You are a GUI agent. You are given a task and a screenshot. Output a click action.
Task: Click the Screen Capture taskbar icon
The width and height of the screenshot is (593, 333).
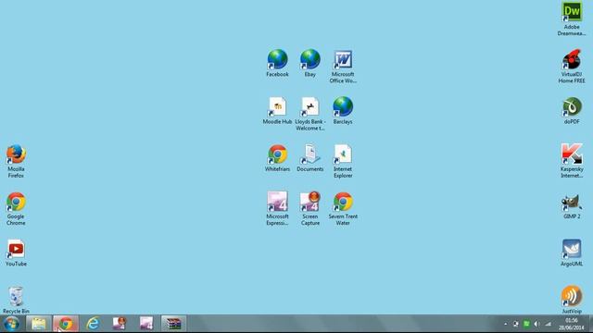[120, 324]
